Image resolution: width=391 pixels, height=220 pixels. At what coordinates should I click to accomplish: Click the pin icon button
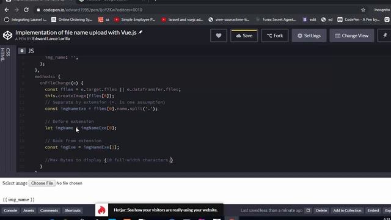tap(385, 35)
